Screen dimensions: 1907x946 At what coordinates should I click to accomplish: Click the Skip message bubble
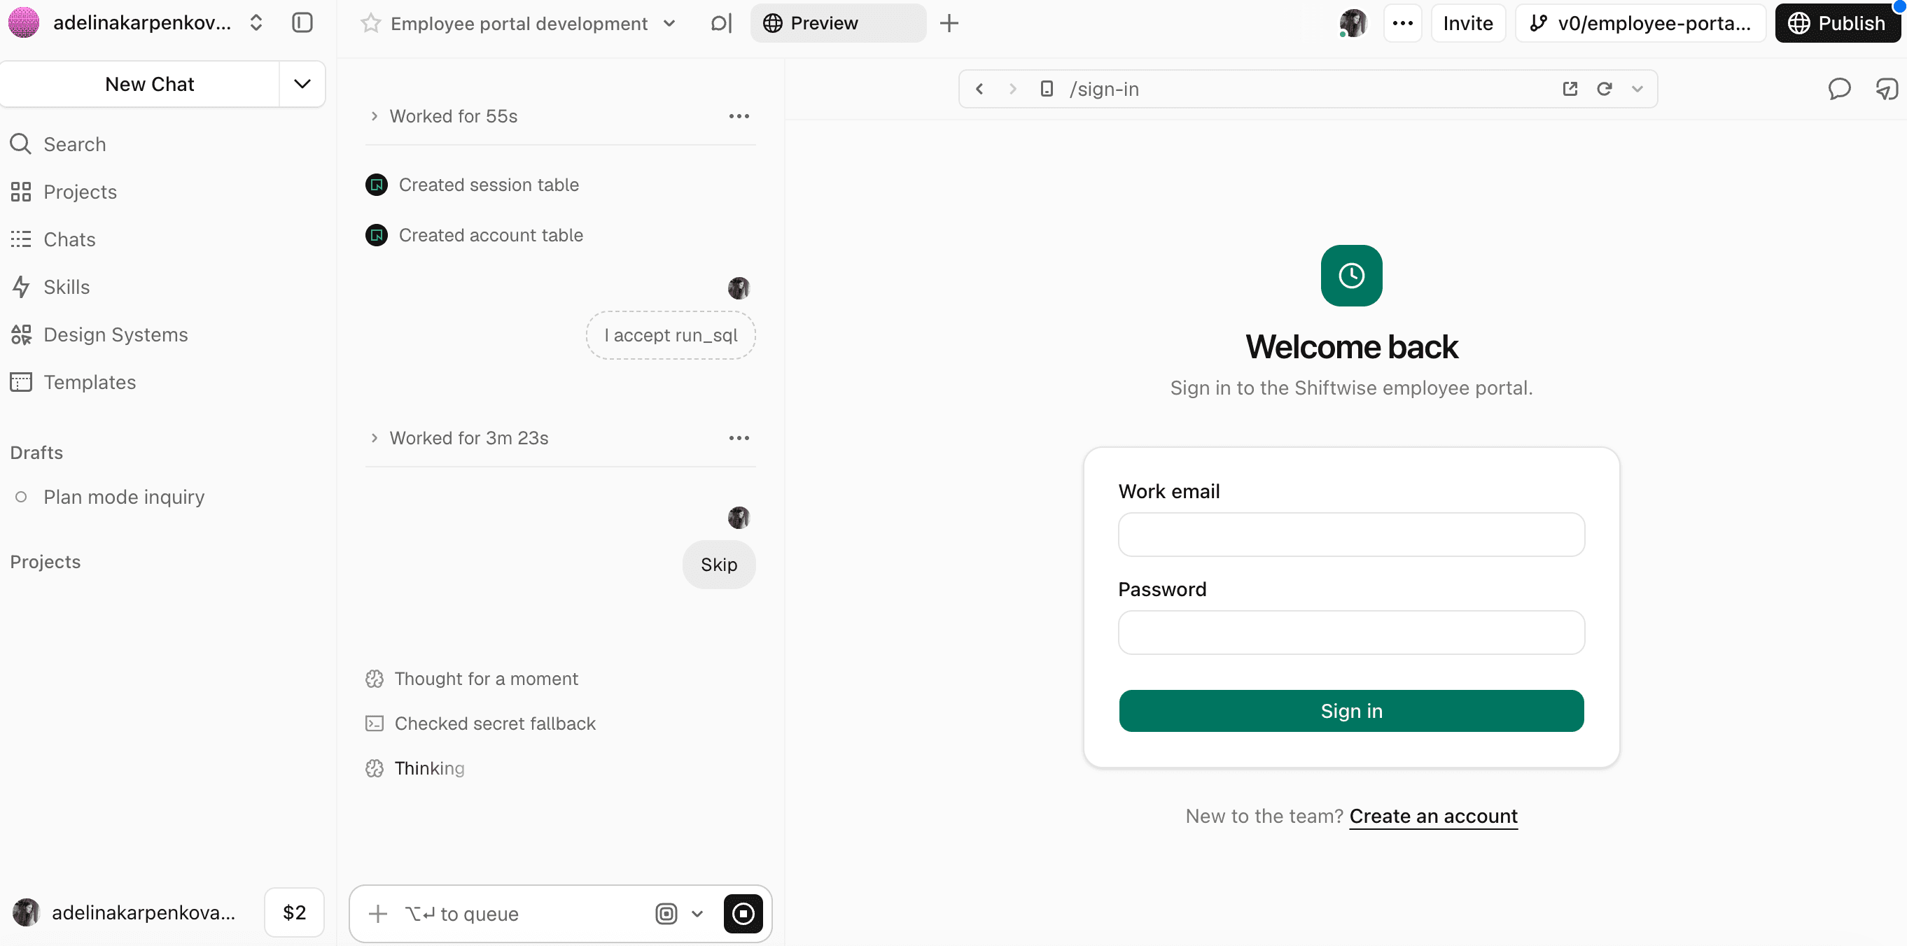click(x=719, y=565)
